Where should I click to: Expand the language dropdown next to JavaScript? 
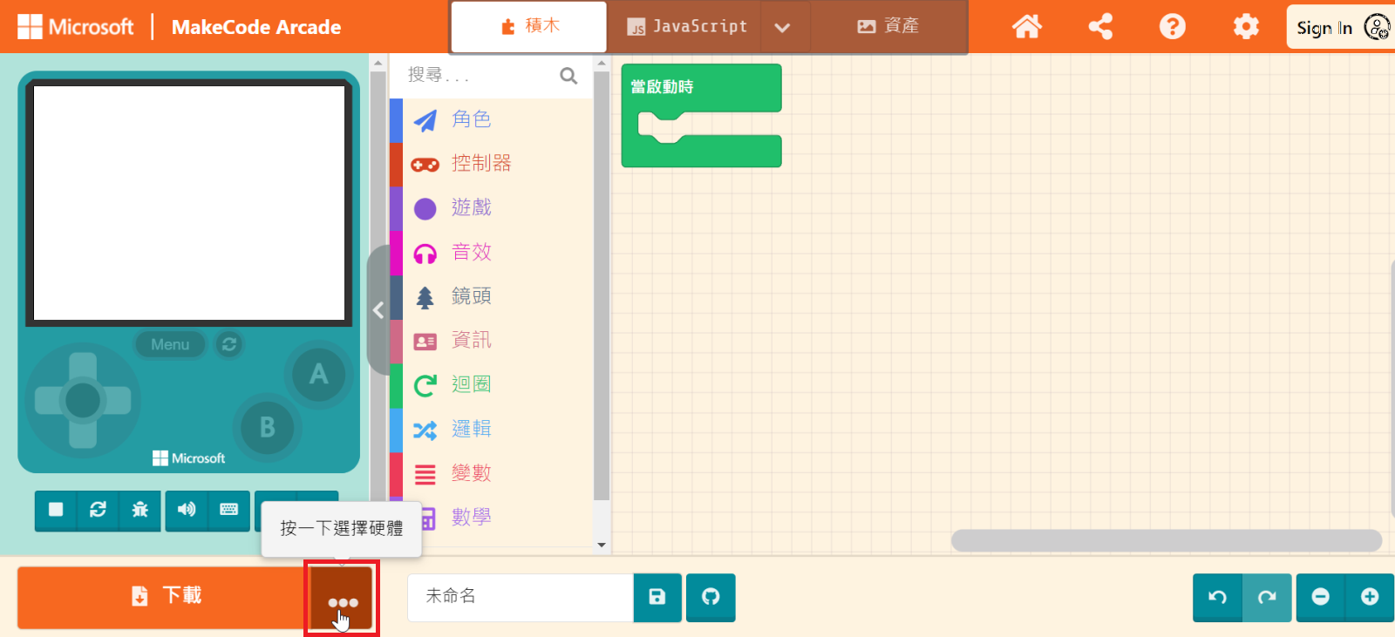point(783,27)
